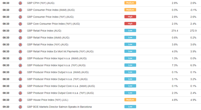Click the Medium badge for House Price Index
201x110 pixels.
pos(130,100)
